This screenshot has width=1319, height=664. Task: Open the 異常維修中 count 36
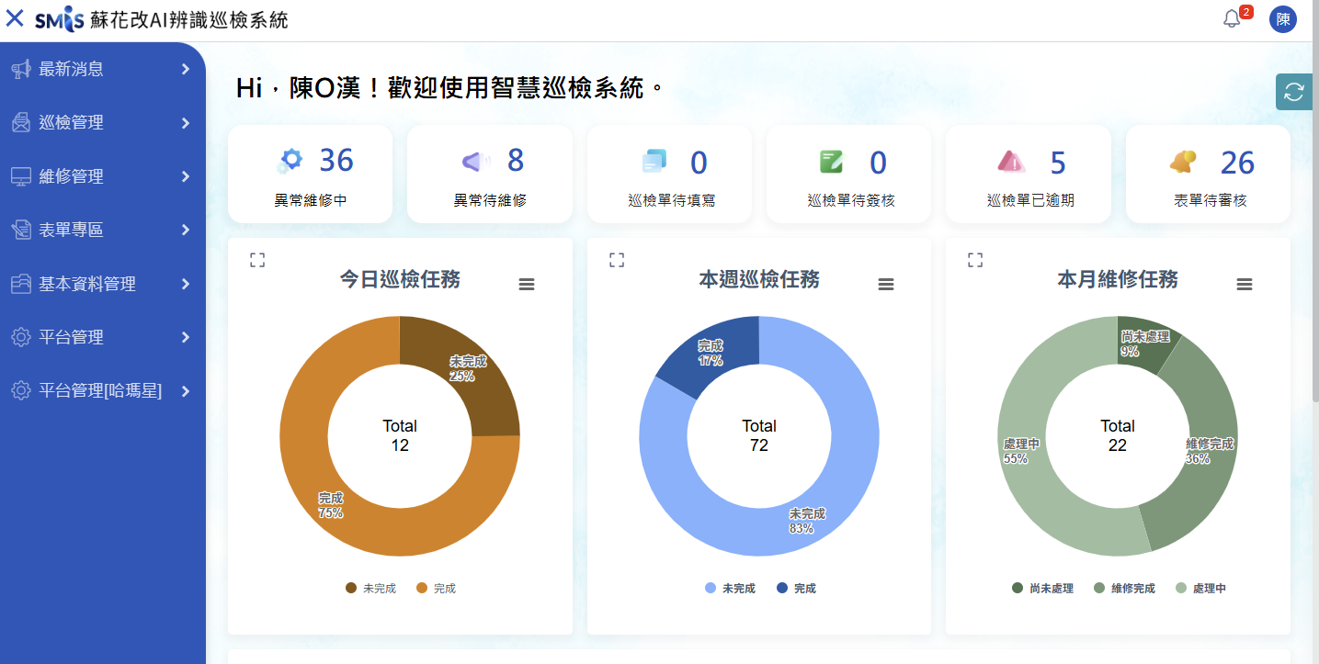[x=336, y=161]
